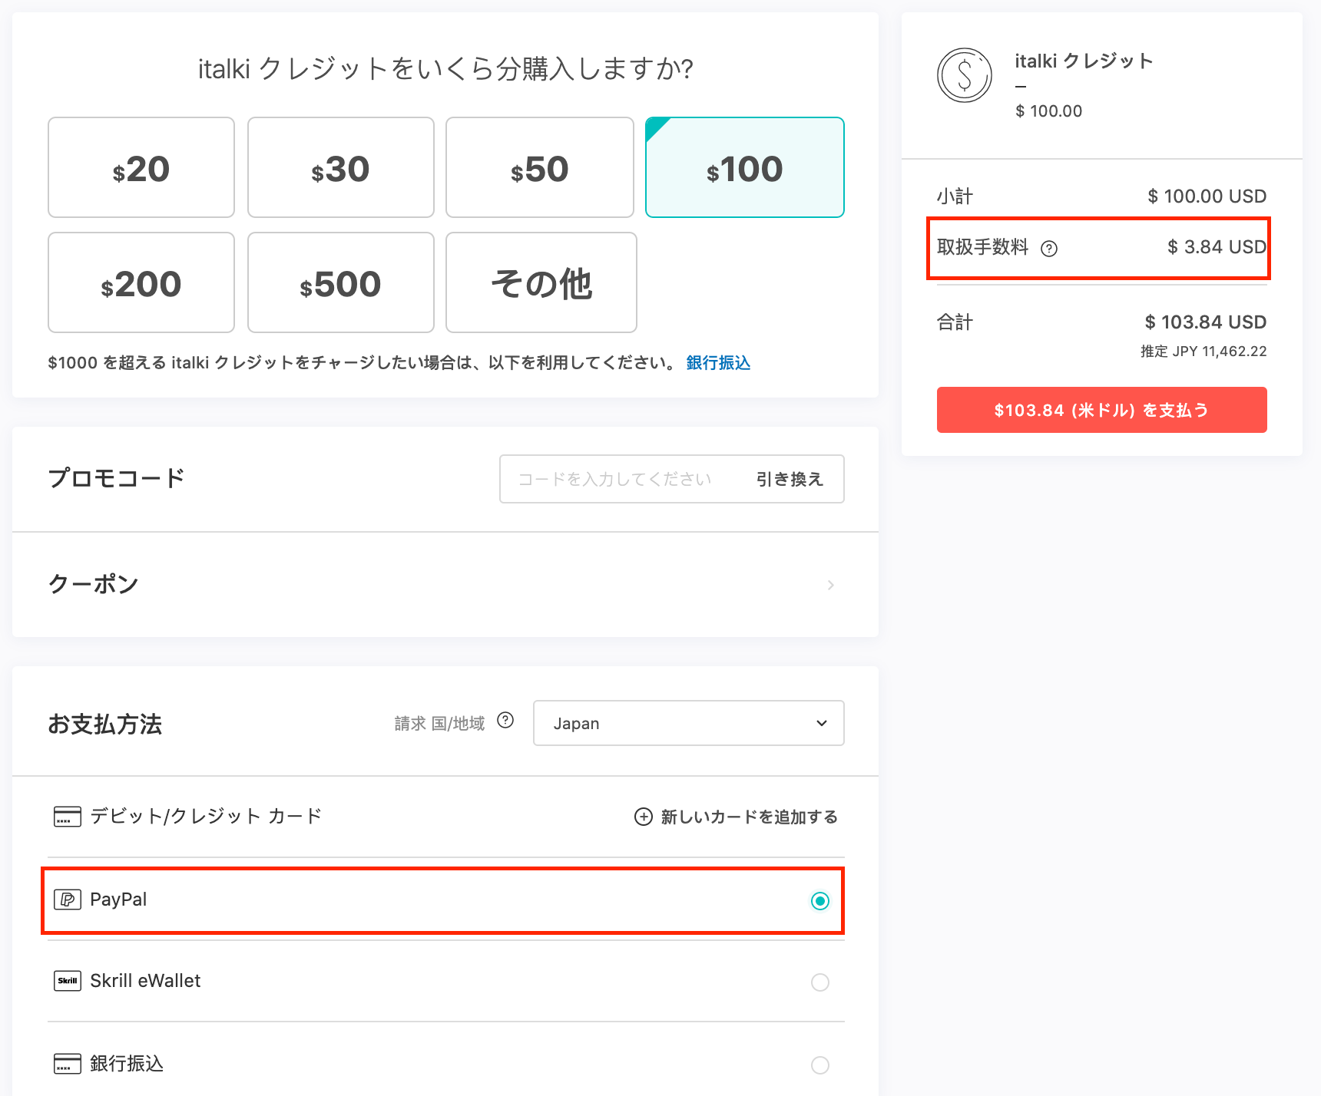Expand the クーポン row chevron
This screenshot has height=1096, width=1321.
(x=830, y=585)
